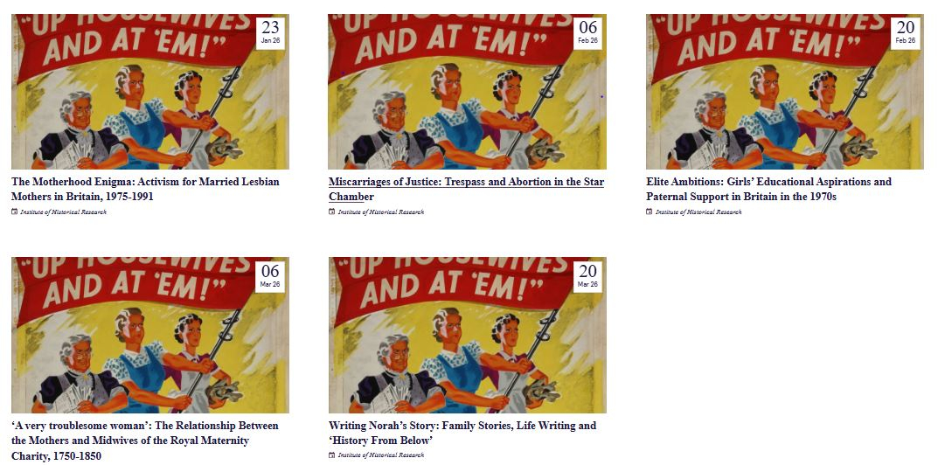938x465 pixels.
Task: Open poster thumbnail for Motherhood Enigma event
Action: coord(150,92)
